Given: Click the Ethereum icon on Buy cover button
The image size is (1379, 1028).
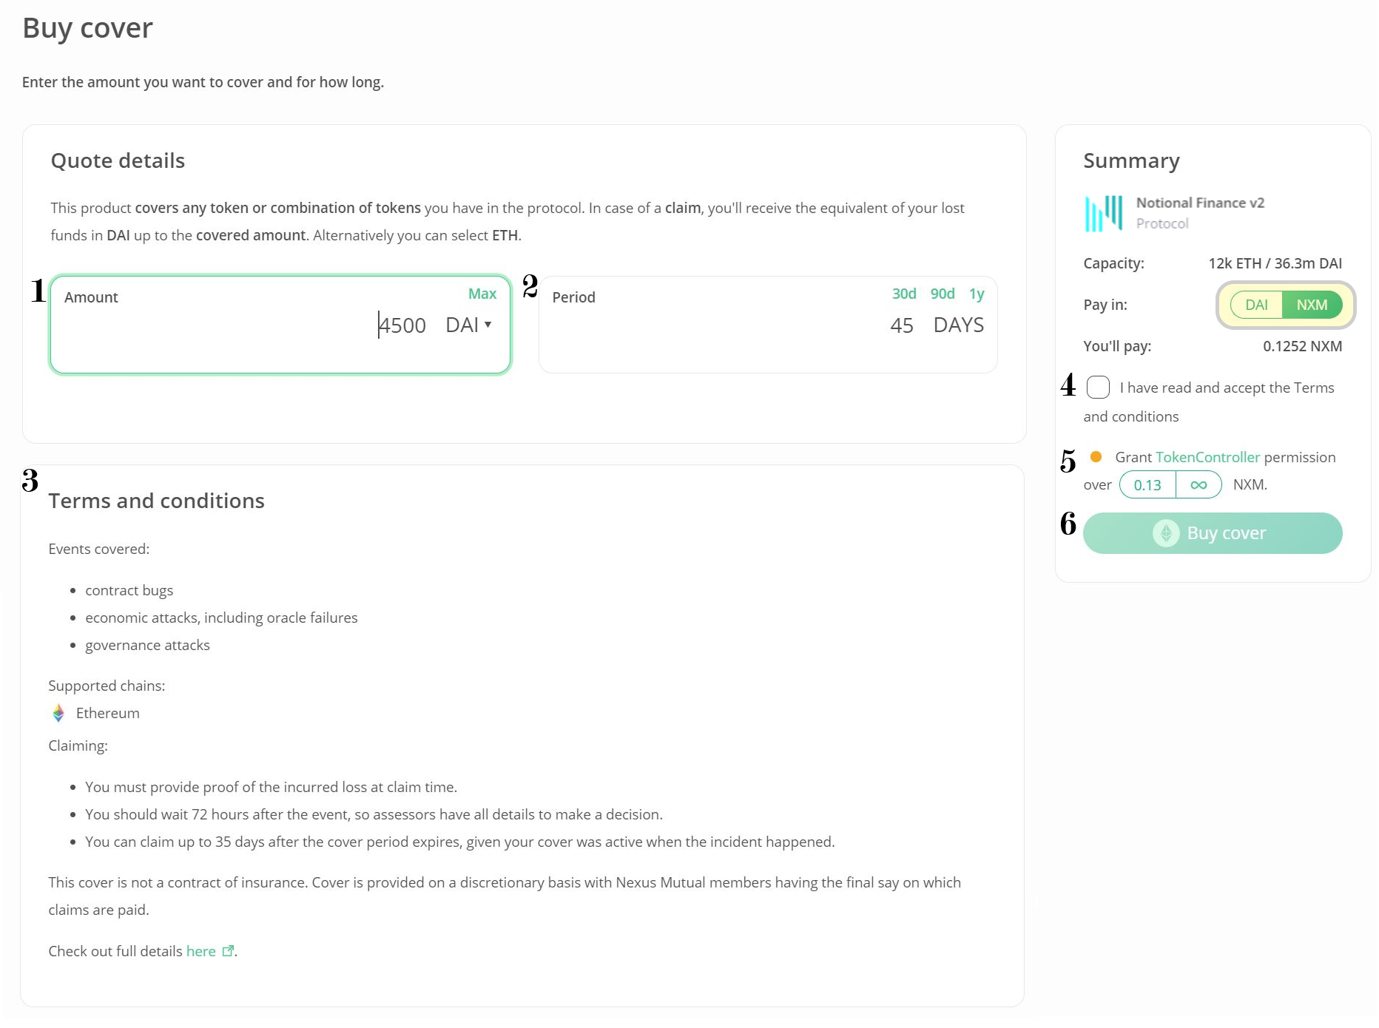Looking at the screenshot, I should click(1166, 533).
